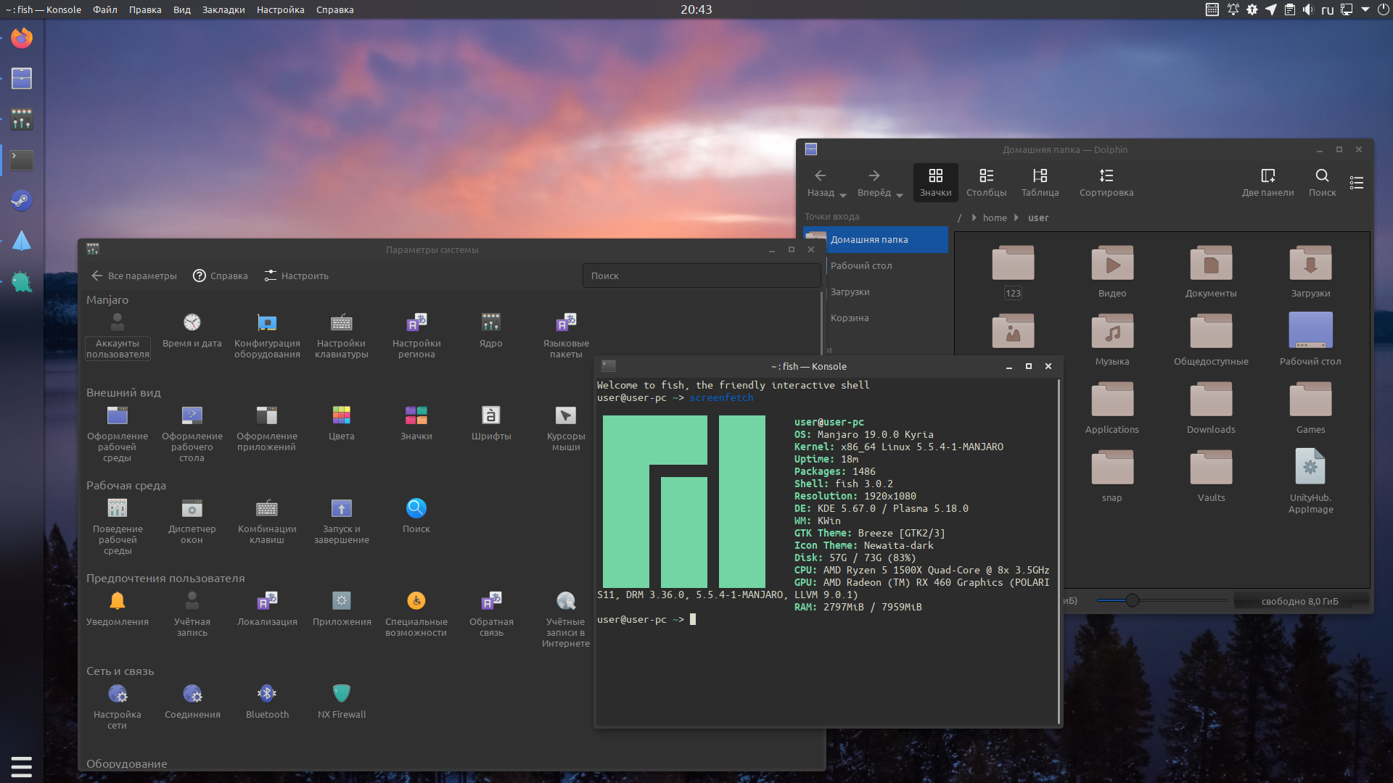Select Домашняя папка in Dolphin places
This screenshot has height=783, width=1393.
pos(876,239)
